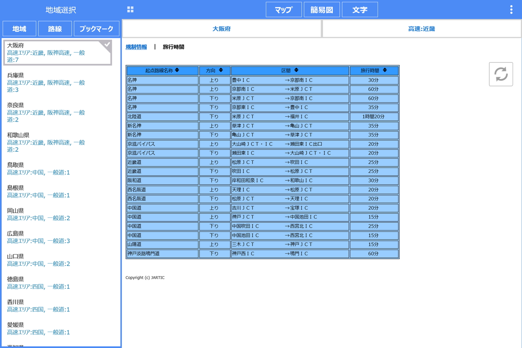Switch to the 旅行時間 view

point(174,47)
